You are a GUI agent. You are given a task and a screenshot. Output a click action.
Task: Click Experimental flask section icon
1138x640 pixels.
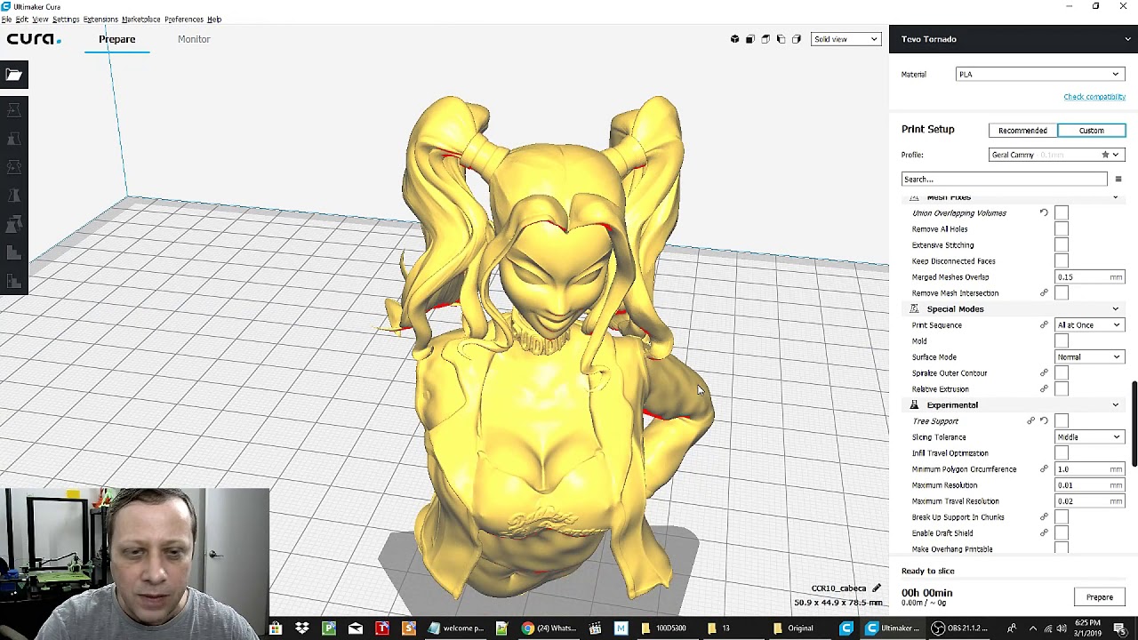914,404
